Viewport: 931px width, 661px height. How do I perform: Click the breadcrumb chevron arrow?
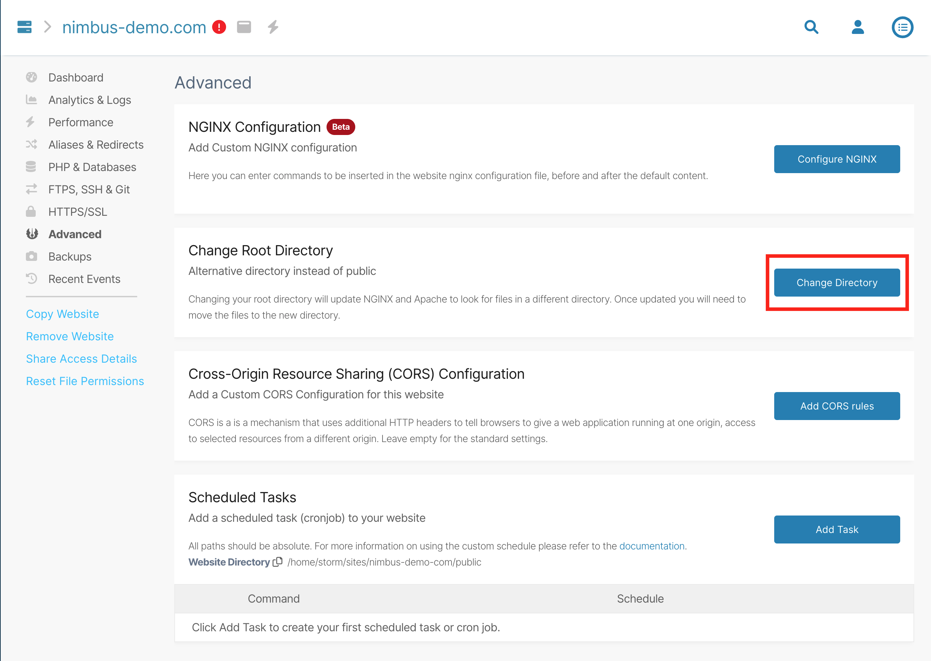coord(48,27)
